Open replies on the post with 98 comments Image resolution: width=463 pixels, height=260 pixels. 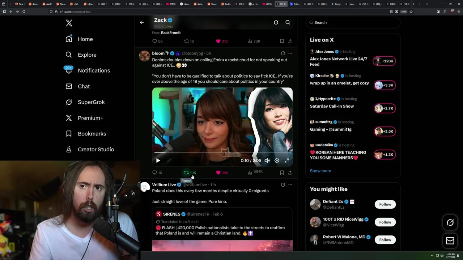157,41
